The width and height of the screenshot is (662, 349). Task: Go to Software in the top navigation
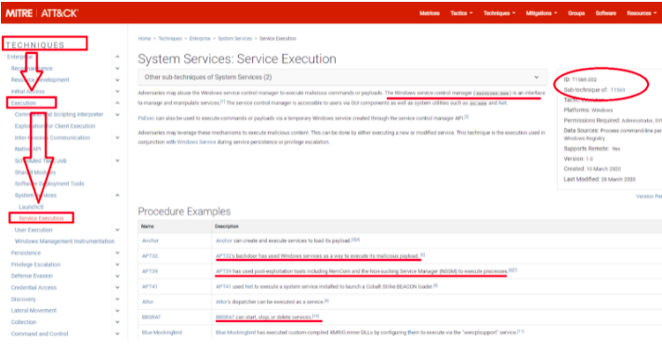point(606,14)
